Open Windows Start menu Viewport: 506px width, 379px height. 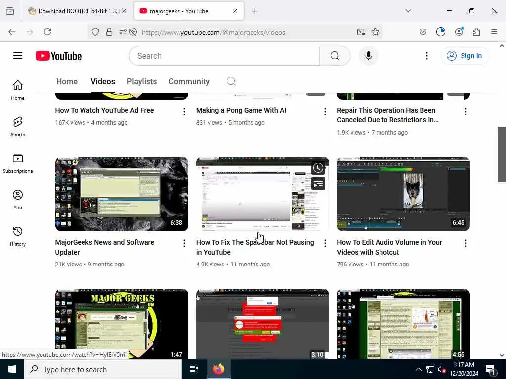[12, 369]
